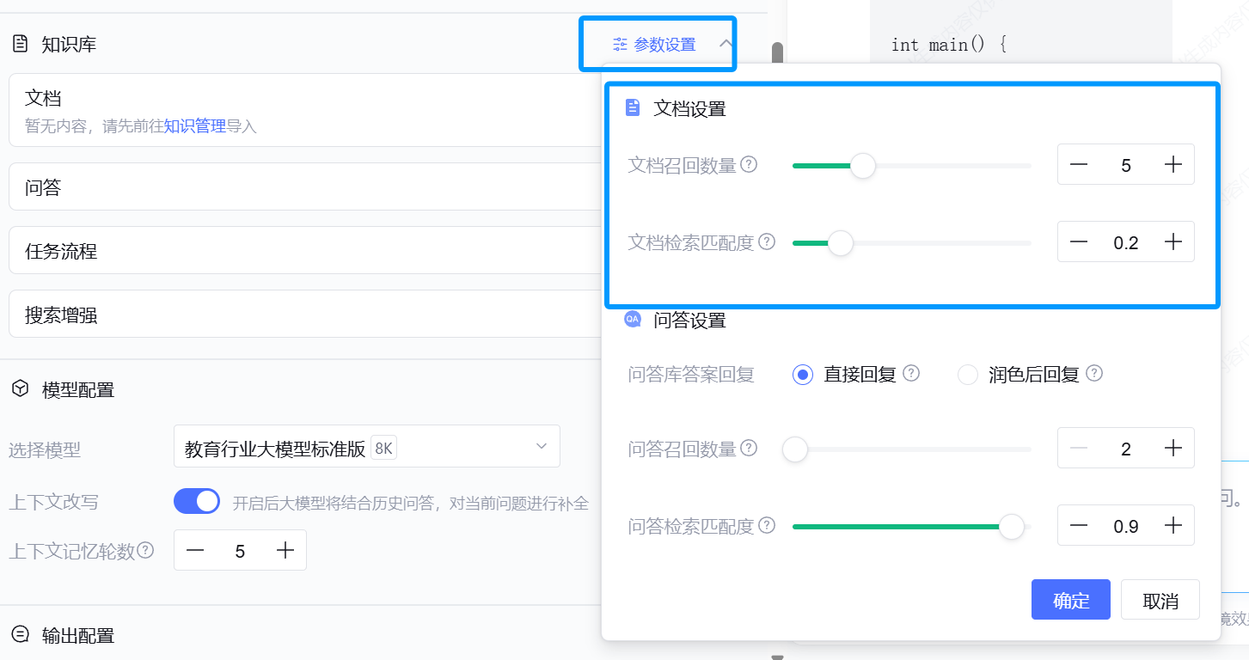Decrease 上下文记忆轮数 with minus button
This screenshot has height=660, width=1249.
(196, 551)
